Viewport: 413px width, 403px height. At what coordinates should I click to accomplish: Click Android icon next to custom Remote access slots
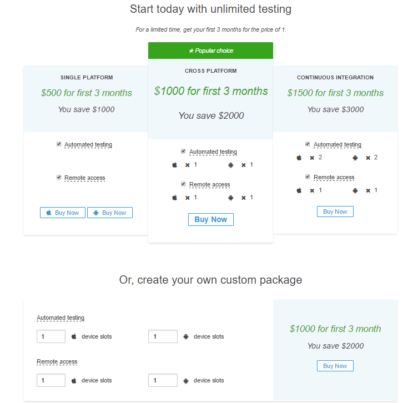186,380
